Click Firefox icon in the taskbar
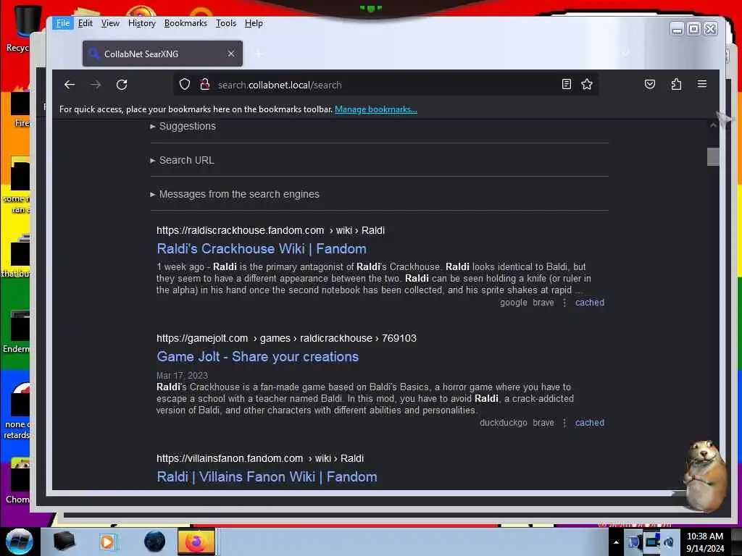The height and width of the screenshot is (556, 742). (x=196, y=542)
